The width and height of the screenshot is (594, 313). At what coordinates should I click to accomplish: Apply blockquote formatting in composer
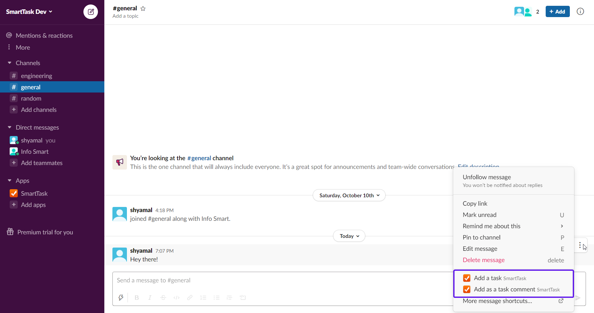click(x=229, y=298)
